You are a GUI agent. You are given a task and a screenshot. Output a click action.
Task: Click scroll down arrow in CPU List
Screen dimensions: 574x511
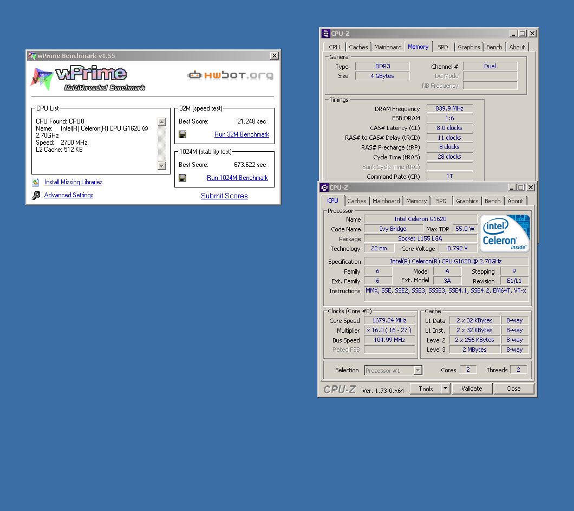pos(162,166)
